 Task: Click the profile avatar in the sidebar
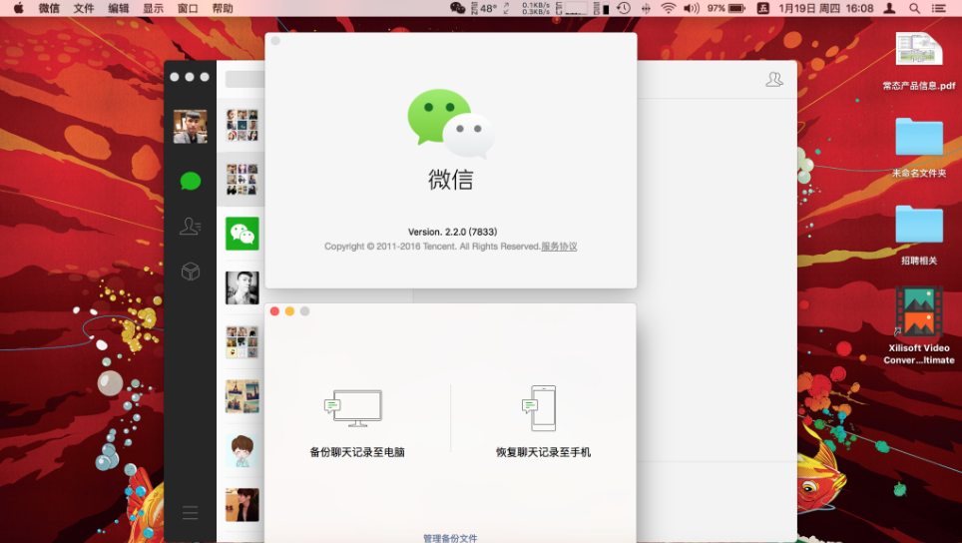pyautogui.click(x=190, y=127)
